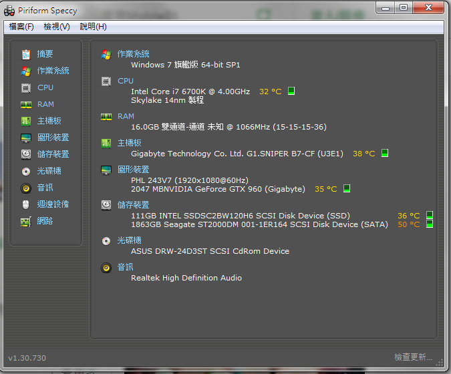Select the 網路 network card icon in sidebar
The height and width of the screenshot is (374, 451).
point(26,222)
